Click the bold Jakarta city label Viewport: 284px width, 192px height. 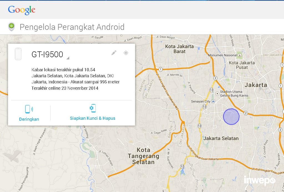click(x=256, y=85)
